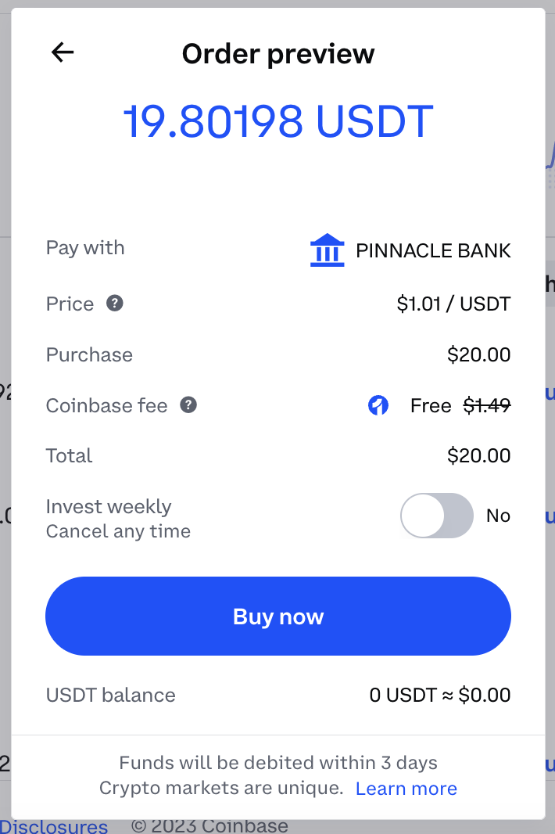Open the Coinbase fee help question mark

(x=188, y=404)
